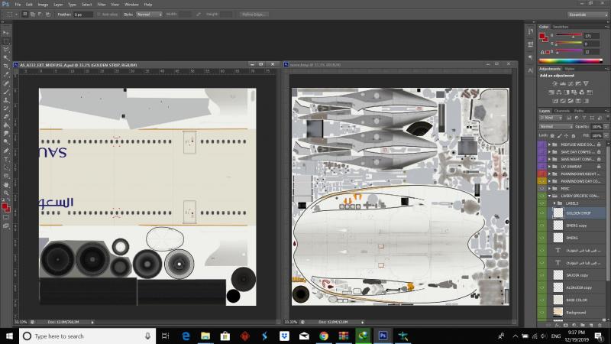The width and height of the screenshot is (611, 344).
Task: Switch to the Swatches tab
Action: coord(561,27)
